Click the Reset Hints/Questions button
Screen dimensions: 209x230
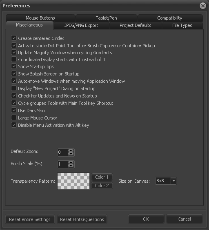(x=82, y=219)
